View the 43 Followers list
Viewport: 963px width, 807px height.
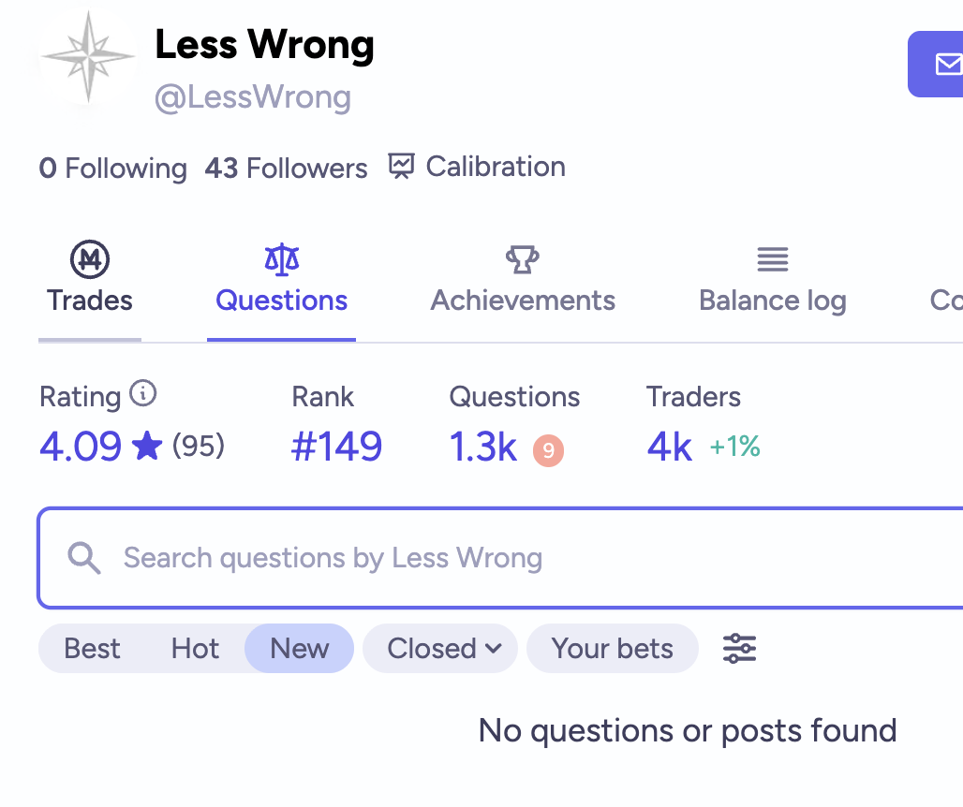(286, 169)
